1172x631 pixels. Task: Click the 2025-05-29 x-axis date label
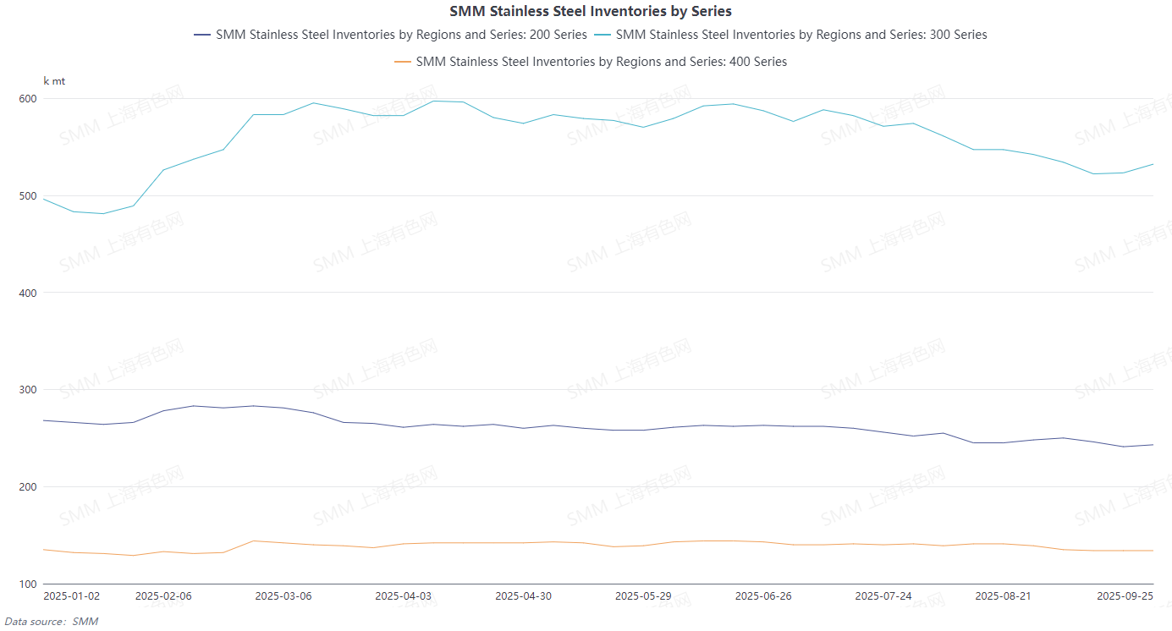pyautogui.click(x=643, y=596)
